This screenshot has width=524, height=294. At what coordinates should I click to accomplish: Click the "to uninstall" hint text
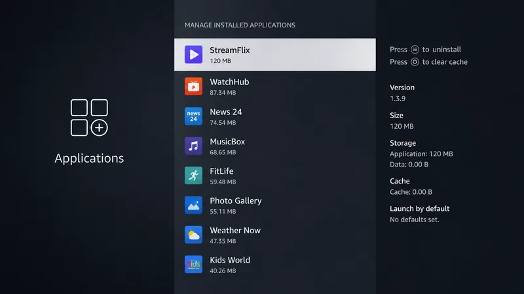[x=441, y=50]
